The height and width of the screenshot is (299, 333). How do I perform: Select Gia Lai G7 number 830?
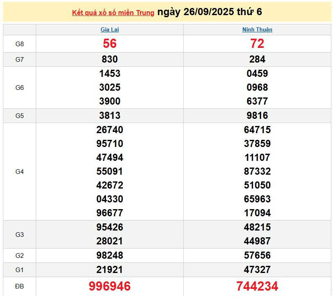pos(110,59)
